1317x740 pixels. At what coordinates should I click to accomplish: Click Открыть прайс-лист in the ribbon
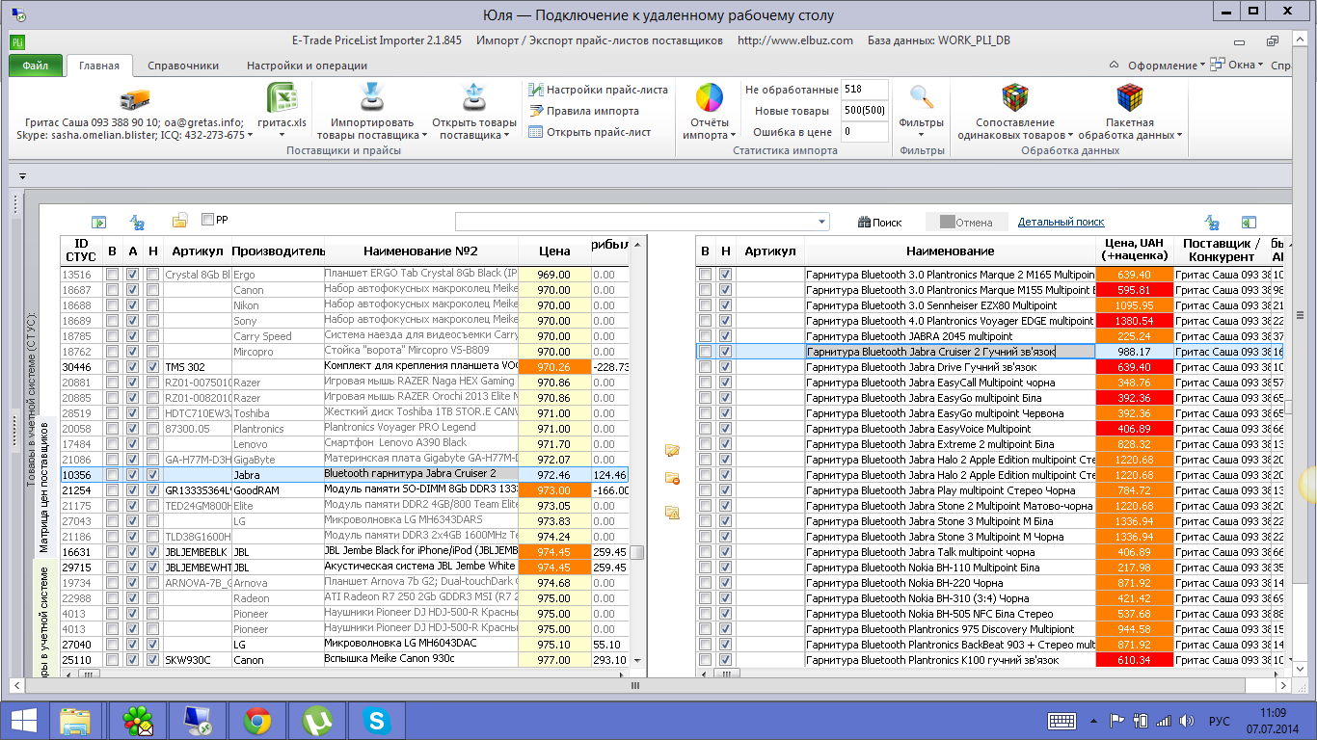coord(590,132)
